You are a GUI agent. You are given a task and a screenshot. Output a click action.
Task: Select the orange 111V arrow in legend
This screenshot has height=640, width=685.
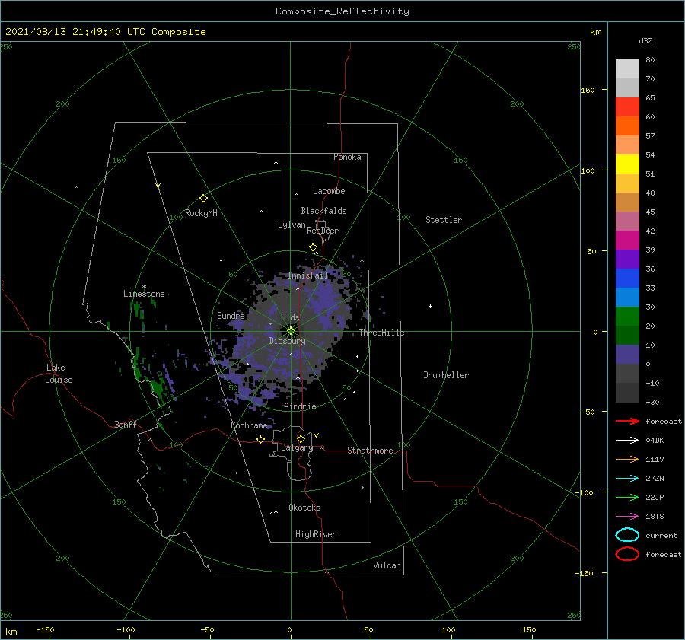(627, 459)
